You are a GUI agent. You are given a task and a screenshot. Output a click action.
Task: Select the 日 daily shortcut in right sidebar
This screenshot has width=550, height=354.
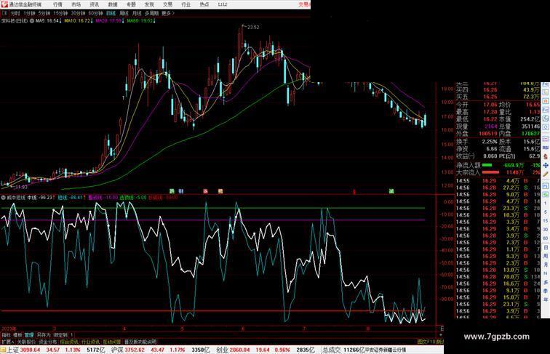coord(546,247)
